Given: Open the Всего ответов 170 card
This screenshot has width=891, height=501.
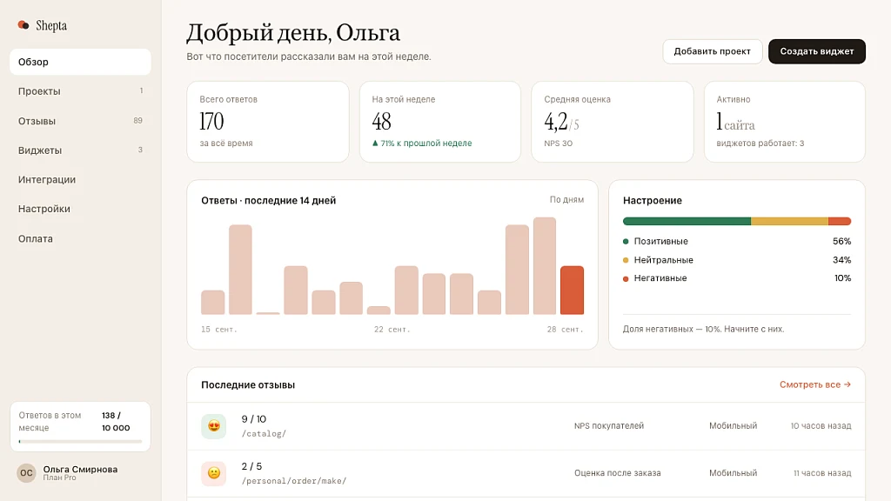Looking at the screenshot, I should click(x=268, y=122).
